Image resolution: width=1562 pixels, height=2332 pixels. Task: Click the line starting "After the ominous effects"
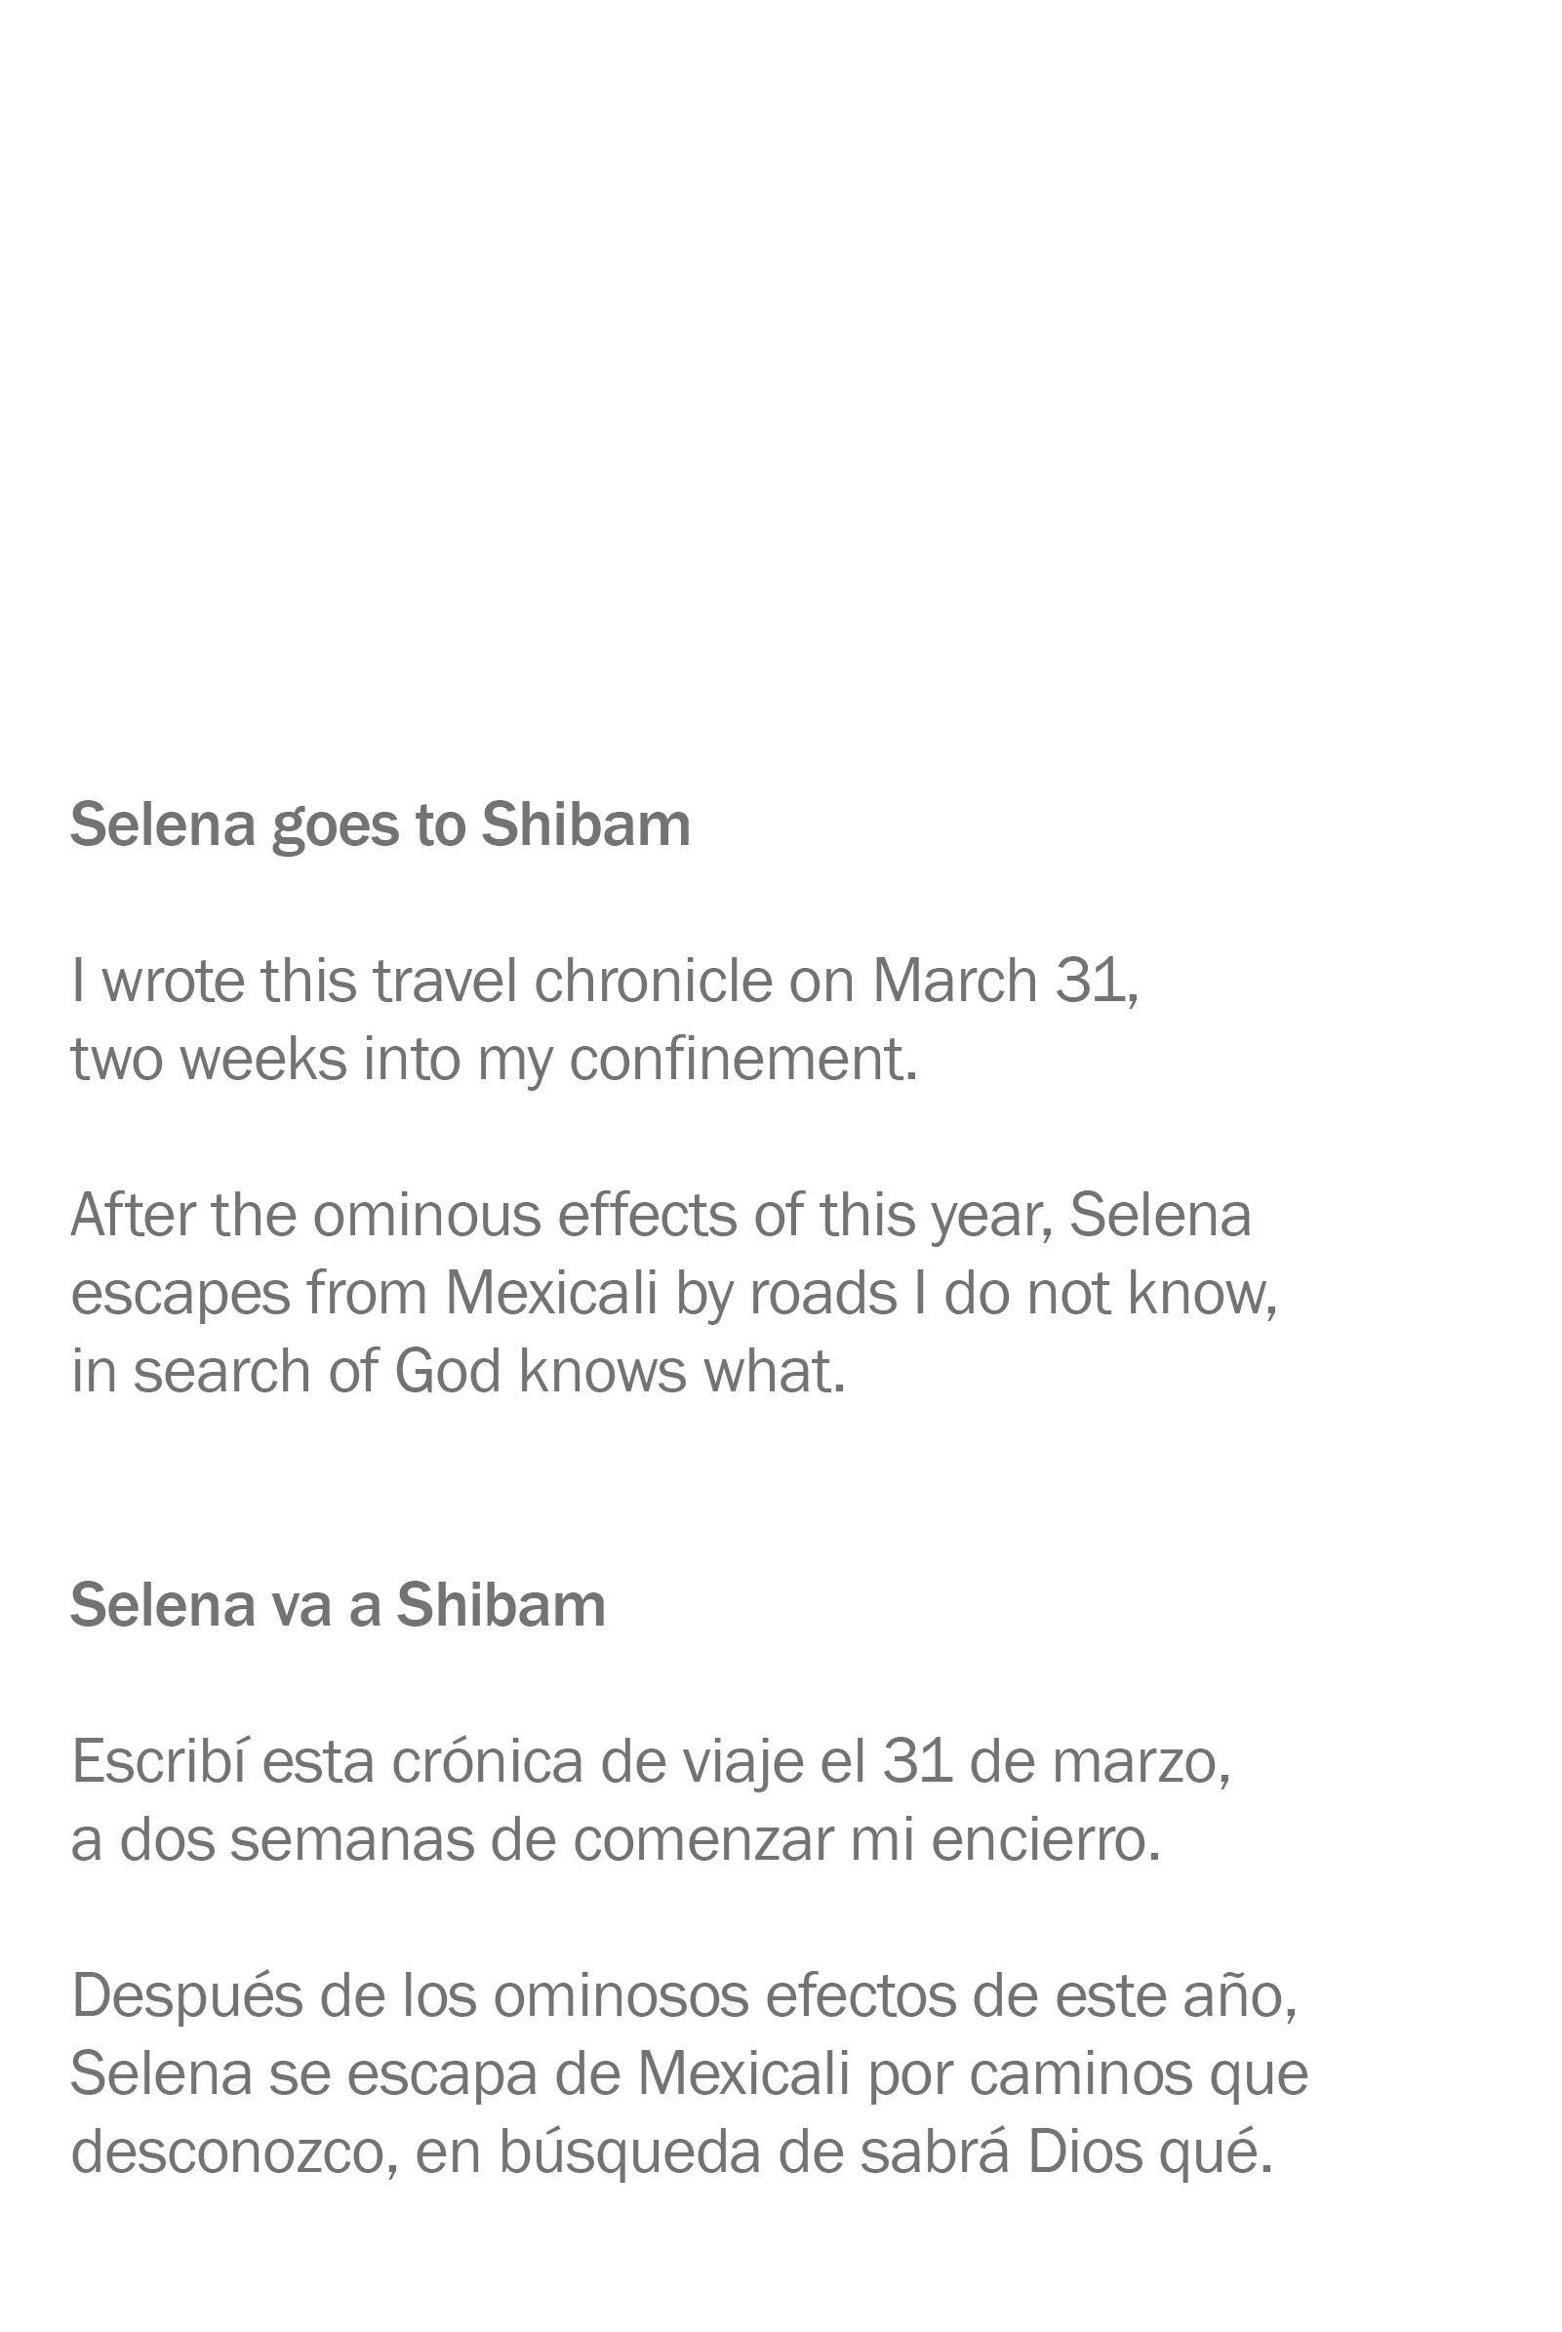661,1216
